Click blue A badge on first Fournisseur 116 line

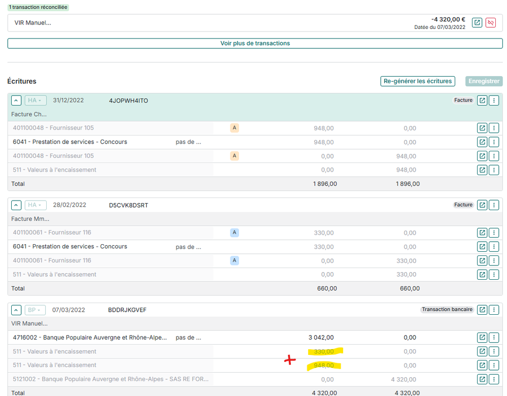pos(234,233)
